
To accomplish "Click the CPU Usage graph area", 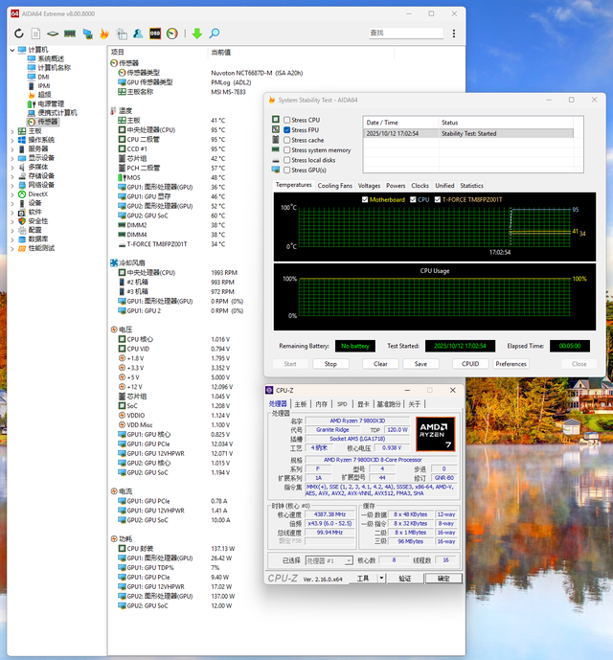I will point(434,299).
